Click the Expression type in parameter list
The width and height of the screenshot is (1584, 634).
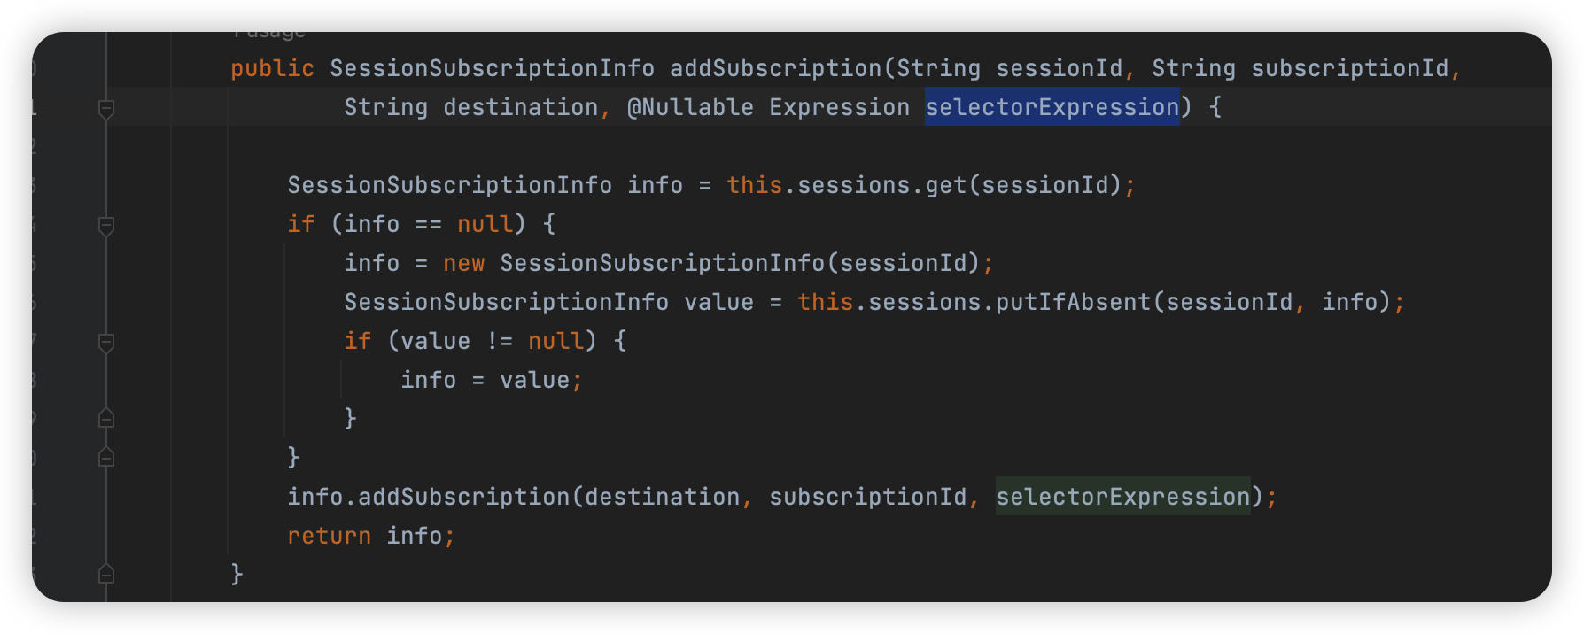(839, 107)
